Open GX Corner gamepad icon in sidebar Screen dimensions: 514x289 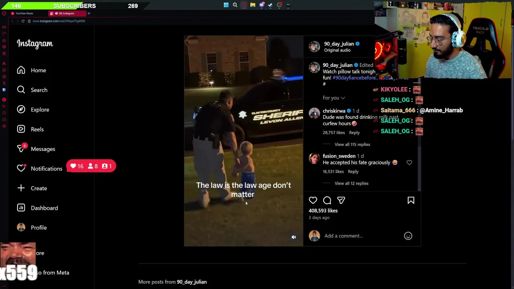pos(4,27)
